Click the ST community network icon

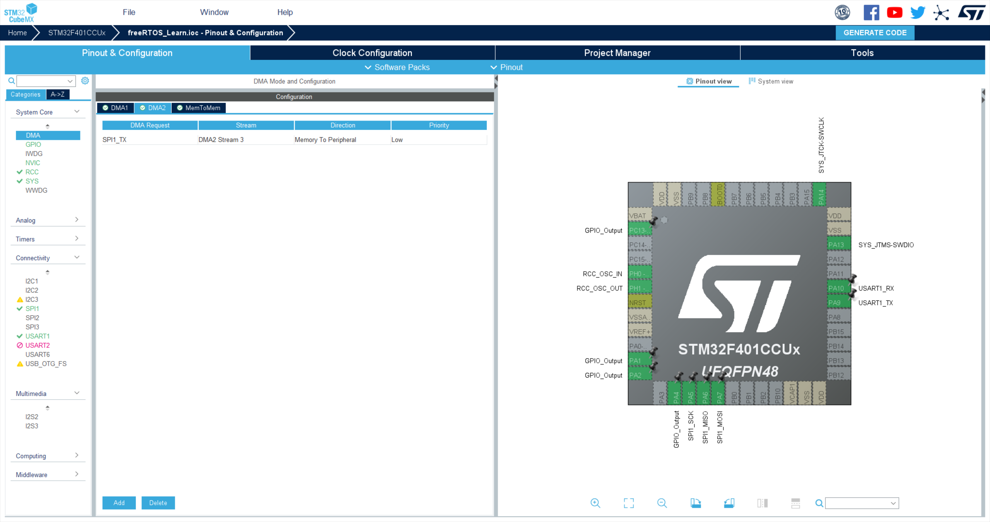941,13
